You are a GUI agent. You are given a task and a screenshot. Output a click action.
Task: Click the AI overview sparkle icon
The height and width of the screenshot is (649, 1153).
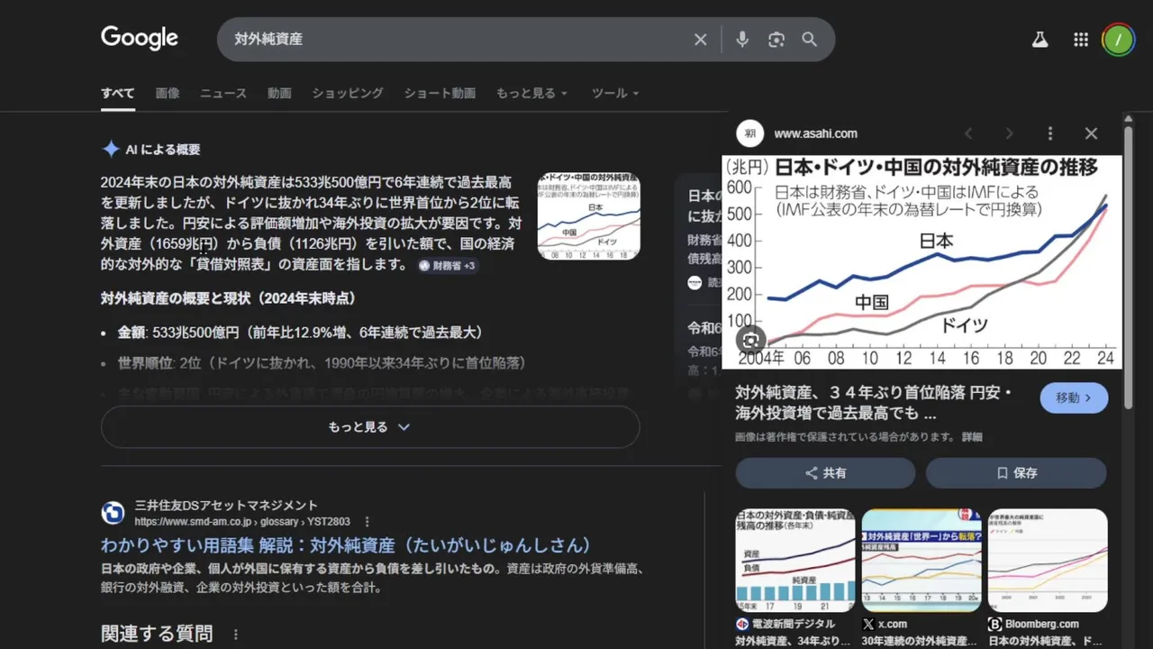(111, 150)
